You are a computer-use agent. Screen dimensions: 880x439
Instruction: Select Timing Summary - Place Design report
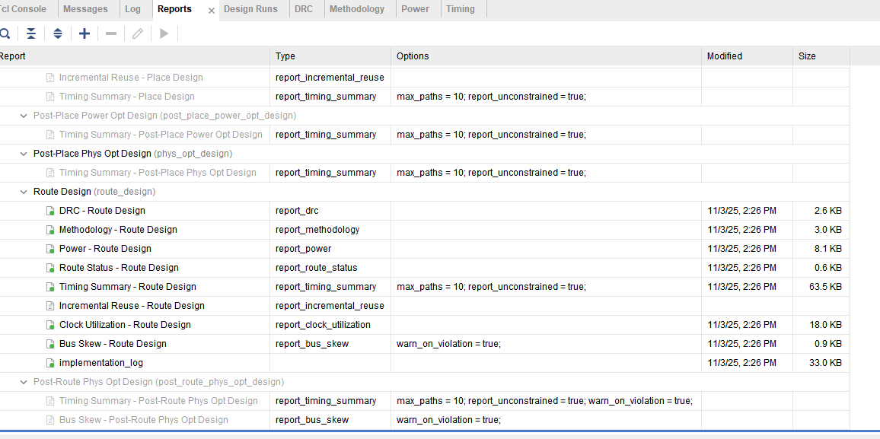[127, 97]
